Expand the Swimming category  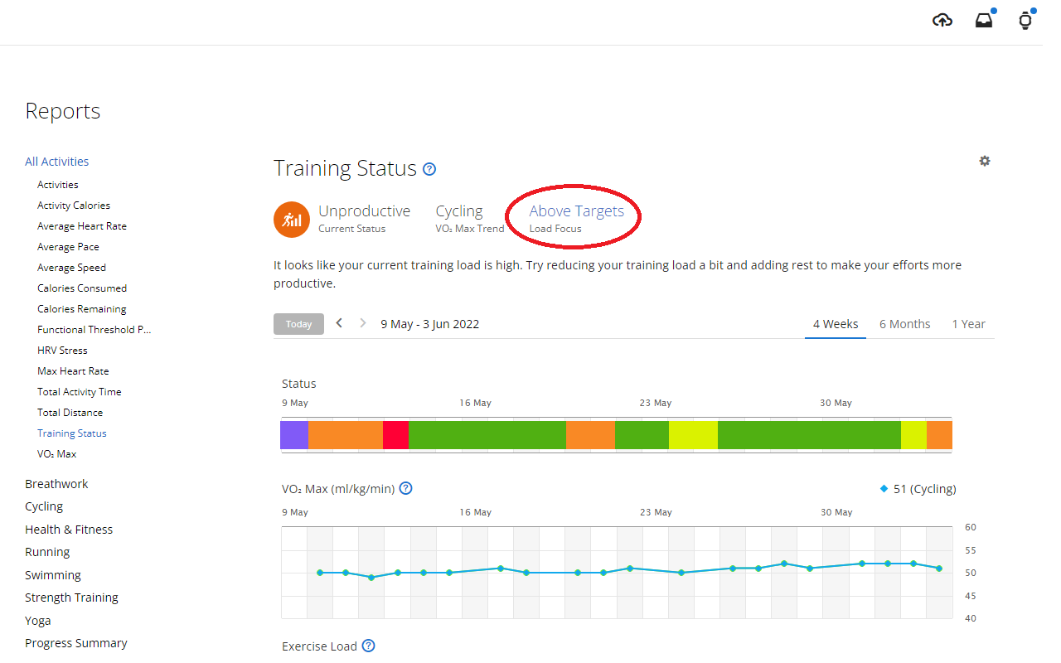pos(53,575)
